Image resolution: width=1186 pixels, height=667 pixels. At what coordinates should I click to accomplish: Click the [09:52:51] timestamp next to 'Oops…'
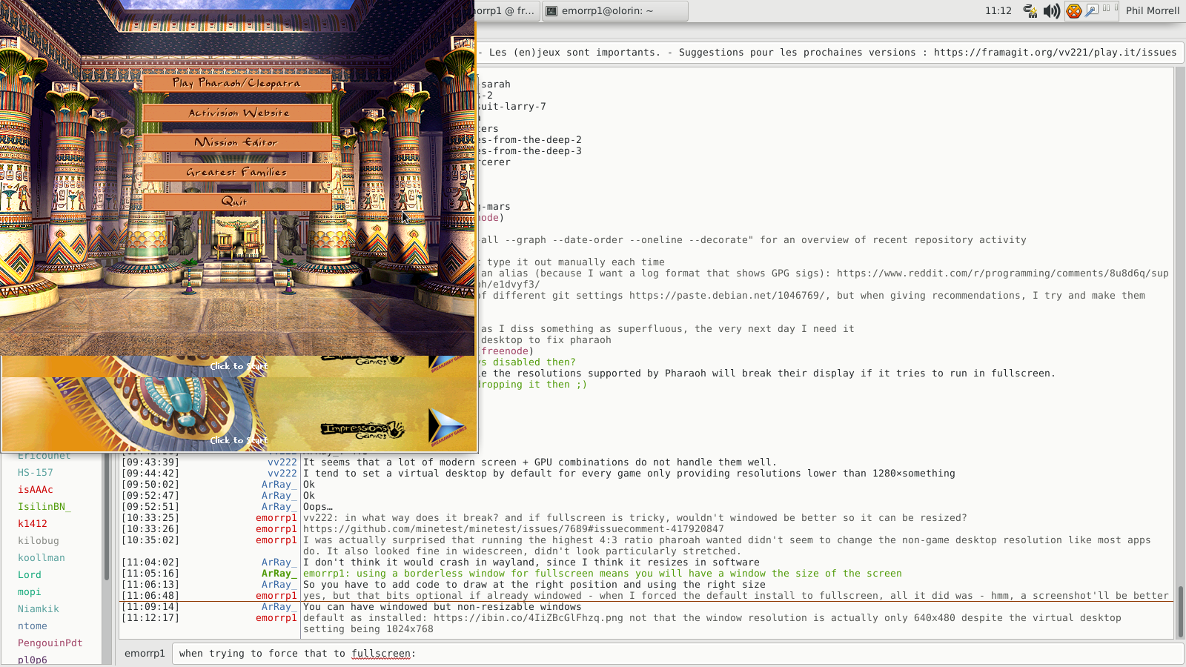pos(150,507)
